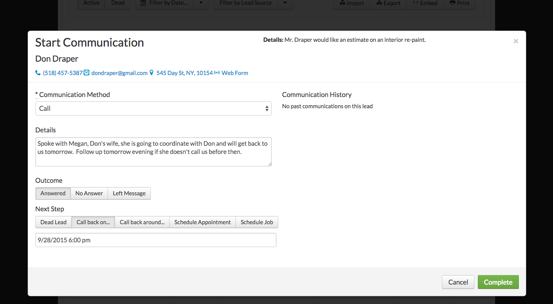Click the Details note about interior re-paint
This screenshot has height=304, width=553.
coord(344,40)
